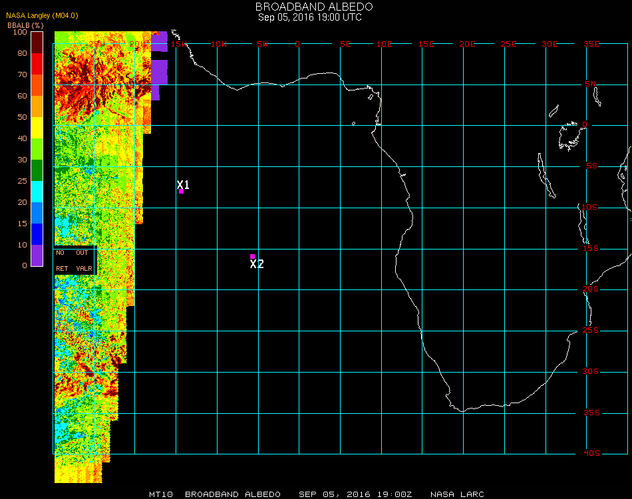632x499 pixels.
Task: Click the 'X2' white marker label
Action: point(257,264)
